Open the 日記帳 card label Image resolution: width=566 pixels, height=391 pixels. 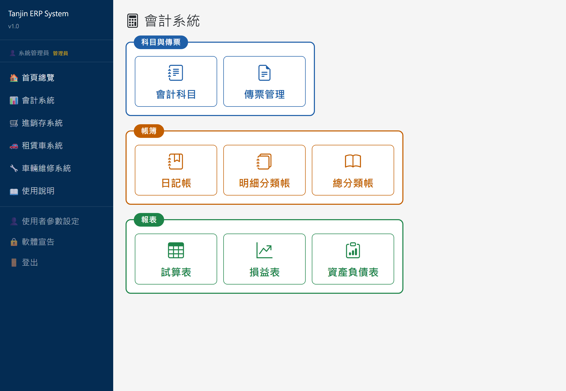click(x=176, y=183)
